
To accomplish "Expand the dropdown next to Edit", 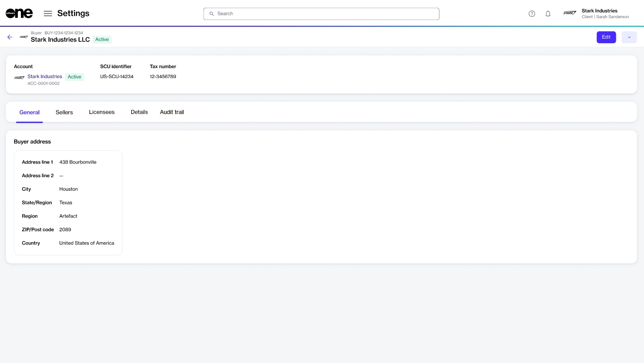I will click(629, 37).
